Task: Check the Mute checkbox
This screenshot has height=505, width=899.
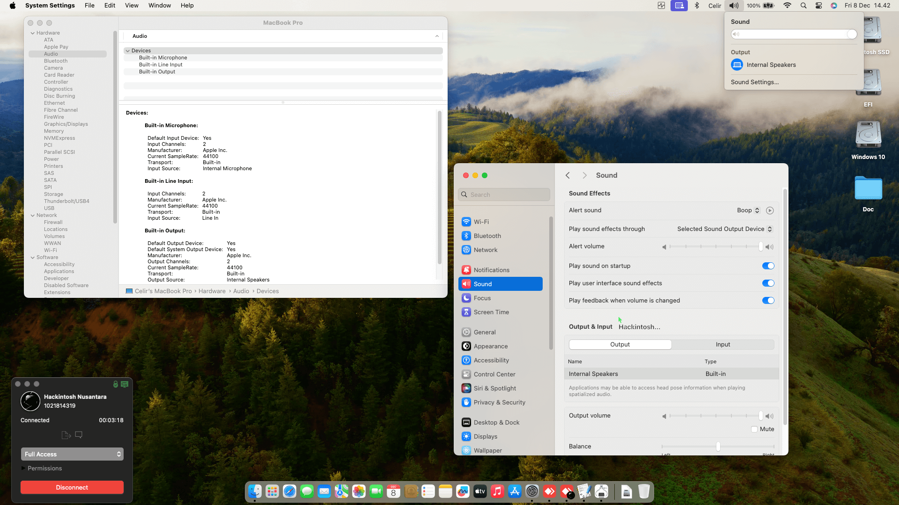Action: click(x=754, y=429)
